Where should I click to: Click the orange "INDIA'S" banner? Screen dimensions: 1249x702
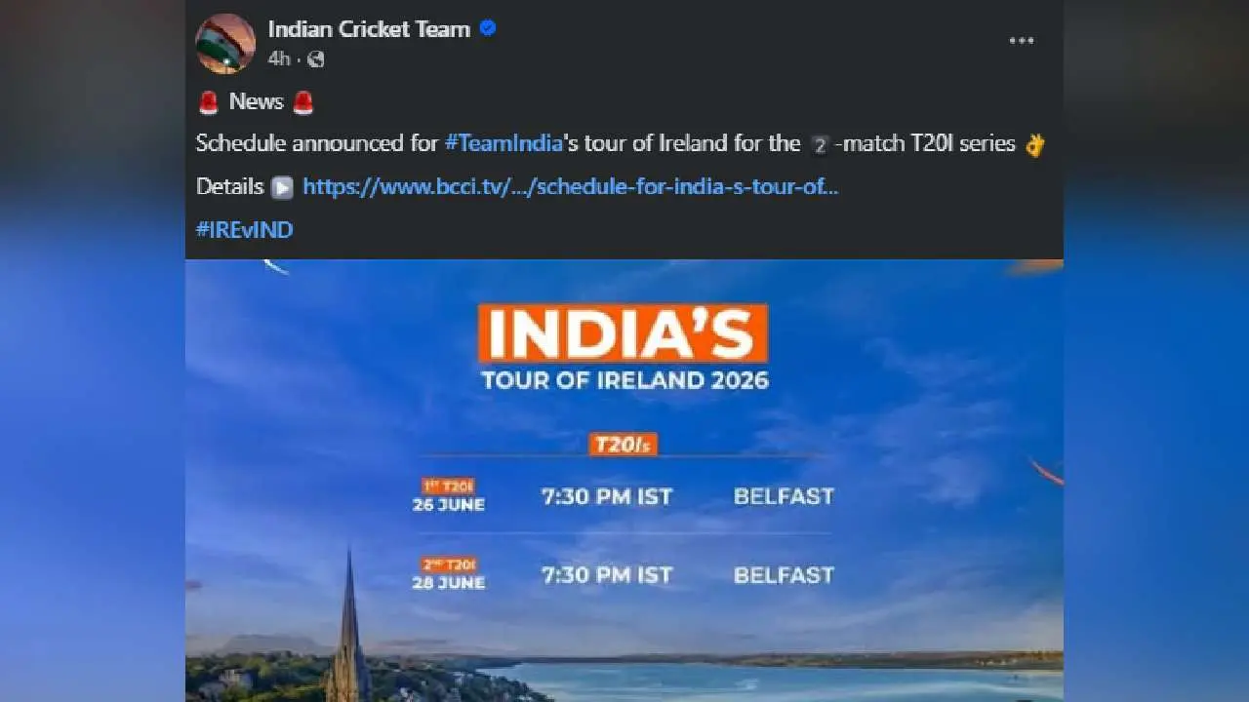pyautogui.click(x=623, y=333)
